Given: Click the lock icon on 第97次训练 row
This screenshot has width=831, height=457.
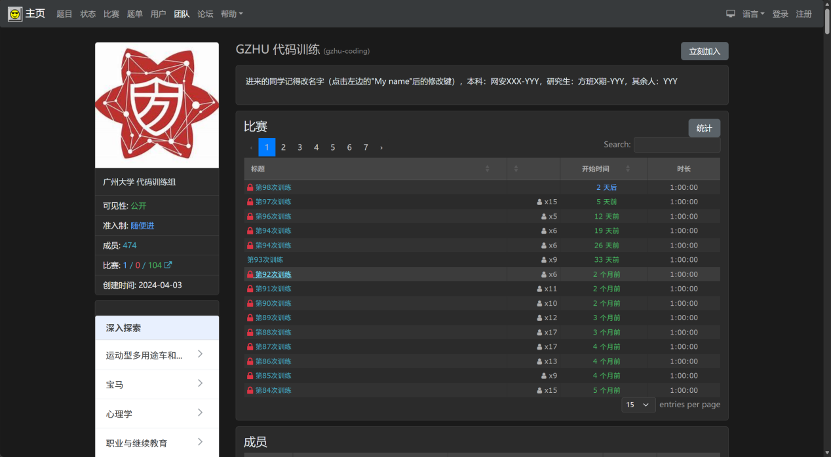Looking at the screenshot, I should (250, 202).
